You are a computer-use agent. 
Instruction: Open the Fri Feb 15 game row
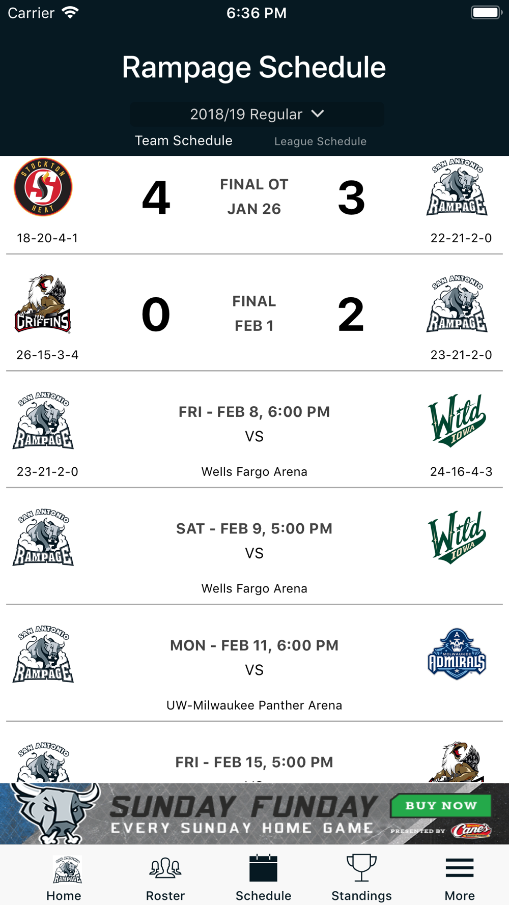(254, 753)
